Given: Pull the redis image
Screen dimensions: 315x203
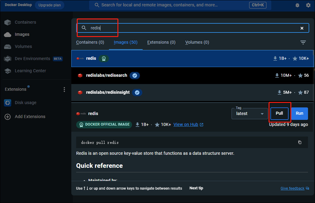Looking at the screenshot, I should (279, 113).
